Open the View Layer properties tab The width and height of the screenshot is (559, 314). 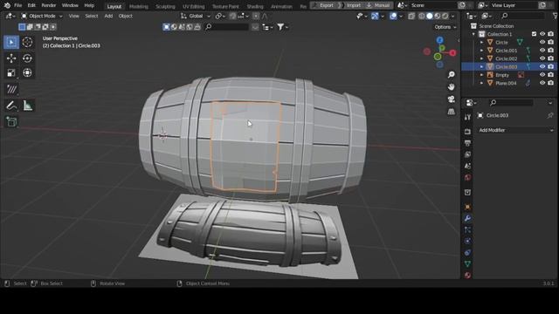468,154
